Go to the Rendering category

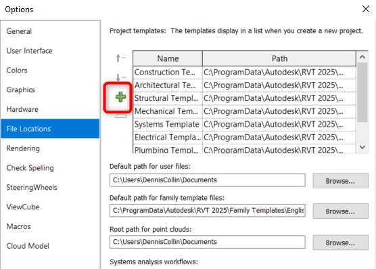point(50,148)
